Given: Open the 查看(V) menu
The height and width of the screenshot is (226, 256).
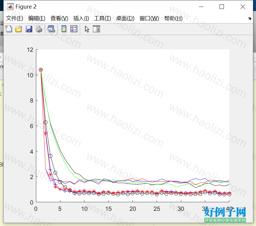Looking at the screenshot, I should pos(59,18).
